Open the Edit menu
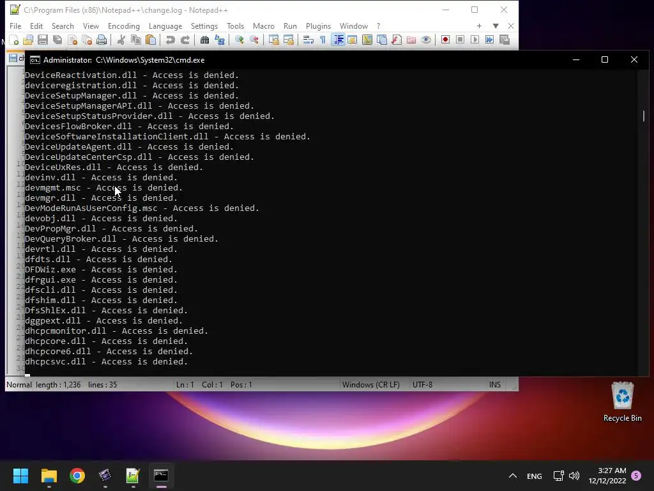Image resolution: width=654 pixels, height=491 pixels. 36,26
